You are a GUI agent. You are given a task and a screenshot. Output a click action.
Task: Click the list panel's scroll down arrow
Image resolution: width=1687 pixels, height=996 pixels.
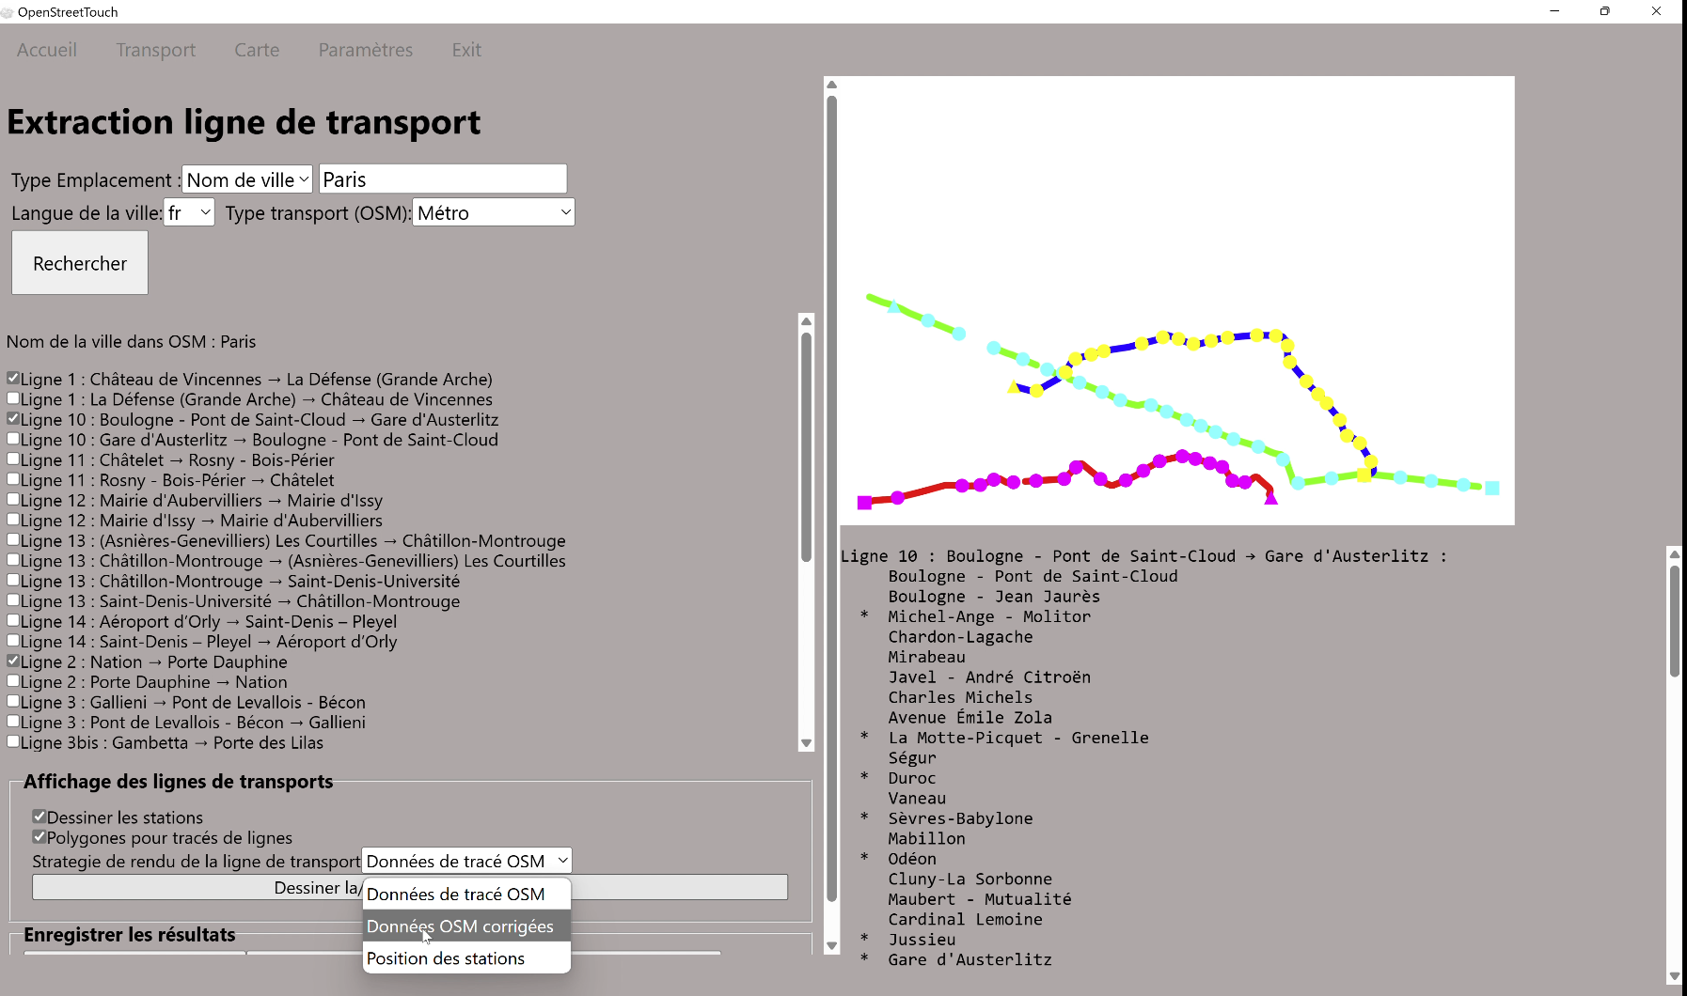pos(806,743)
